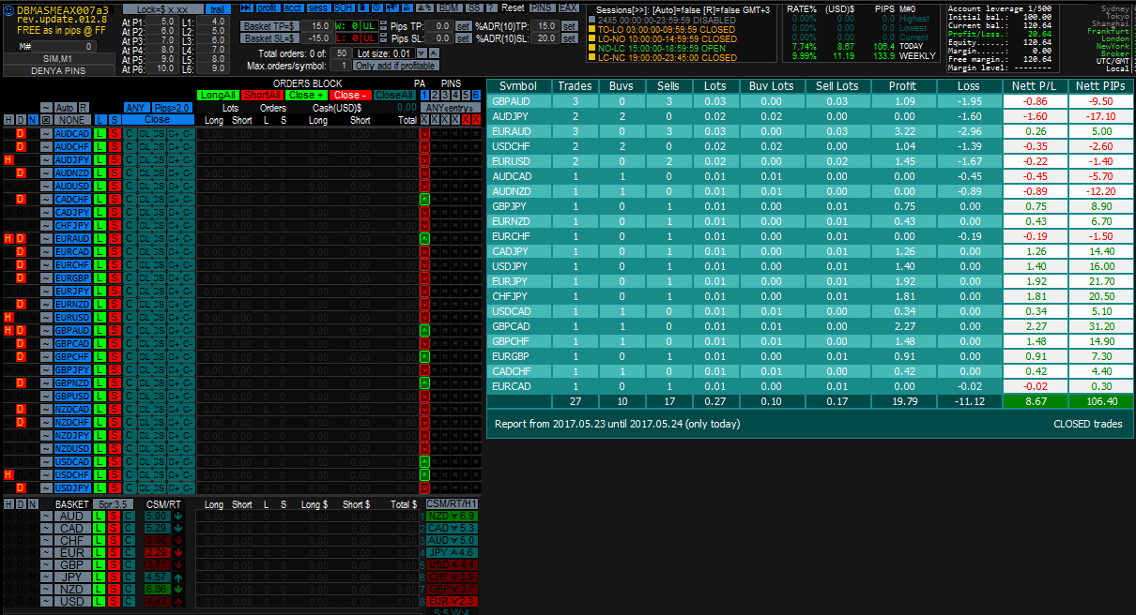Click the EUR 2.3 red strength swatch
This screenshot has width=1136, height=615.
[x=453, y=602]
